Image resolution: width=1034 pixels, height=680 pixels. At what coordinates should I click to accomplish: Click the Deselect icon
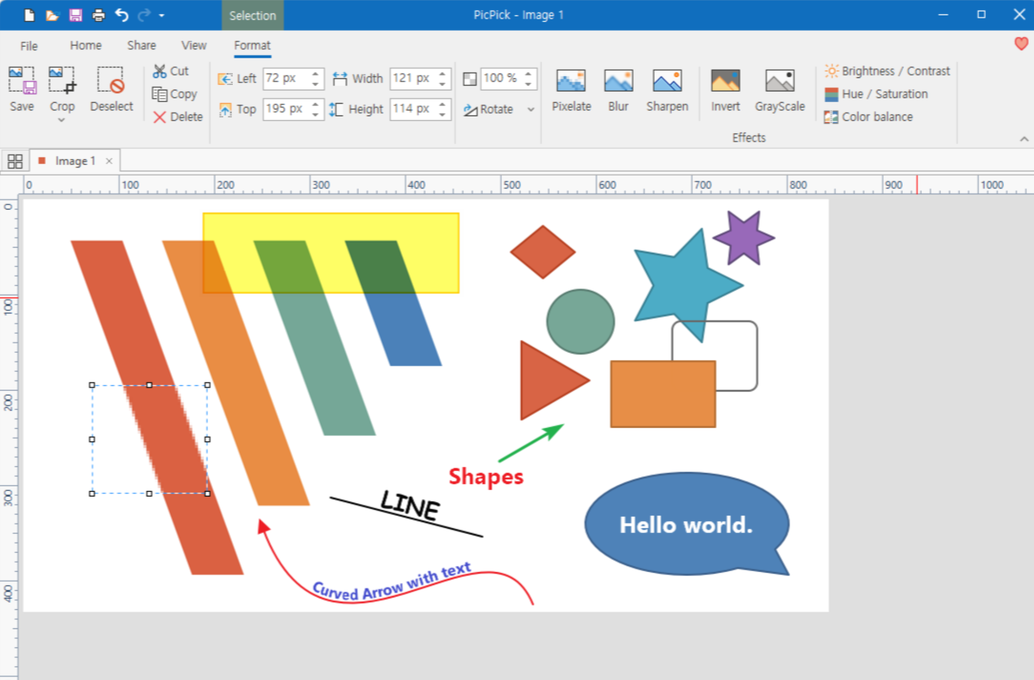tap(111, 80)
